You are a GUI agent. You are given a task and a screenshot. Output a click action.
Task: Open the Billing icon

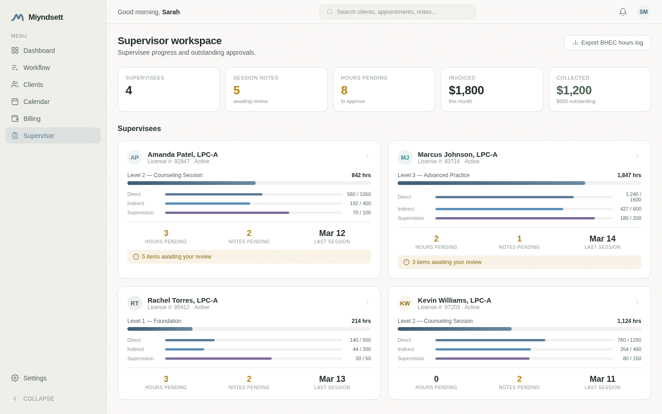coord(14,119)
